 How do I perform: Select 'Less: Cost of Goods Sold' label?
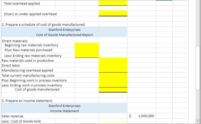21,121
